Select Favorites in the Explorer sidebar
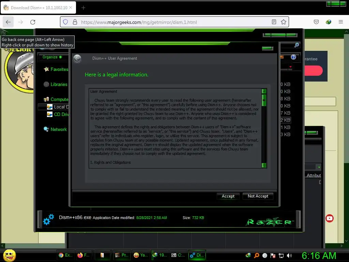 (x=59, y=69)
